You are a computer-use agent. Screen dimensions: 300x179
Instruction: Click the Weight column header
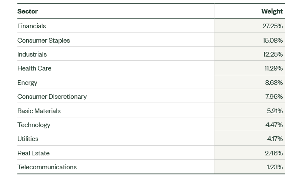click(272, 11)
